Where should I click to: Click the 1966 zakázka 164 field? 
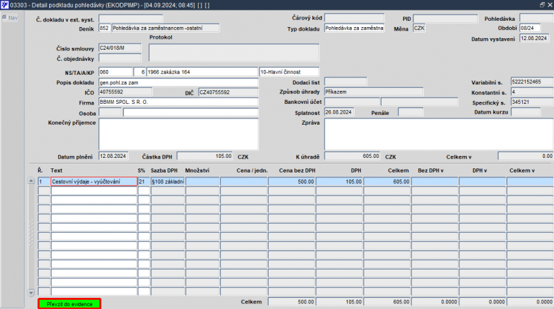point(202,72)
